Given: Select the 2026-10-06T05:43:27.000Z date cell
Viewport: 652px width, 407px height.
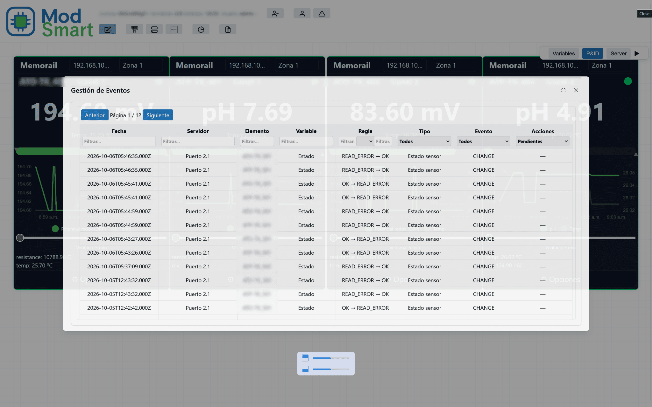Looking at the screenshot, I should click(x=119, y=239).
